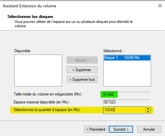
Task: Click the < Supprimer tout button
Action: (x=82, y=79)
